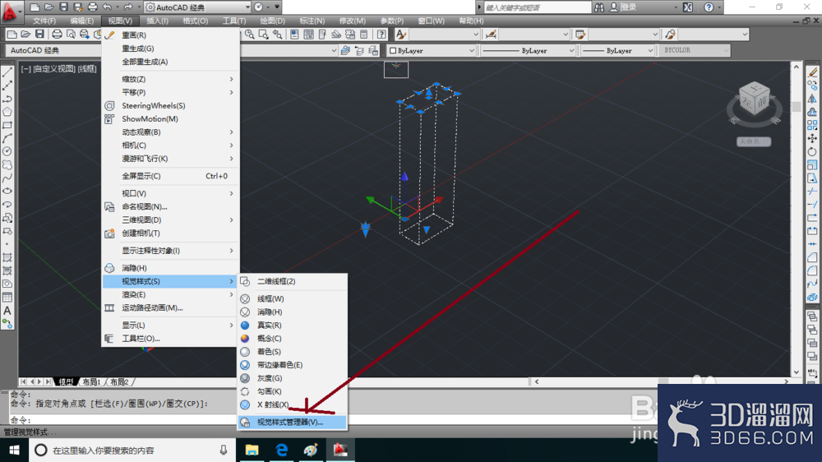Open the 插入(I) menu

pos(157,21)
